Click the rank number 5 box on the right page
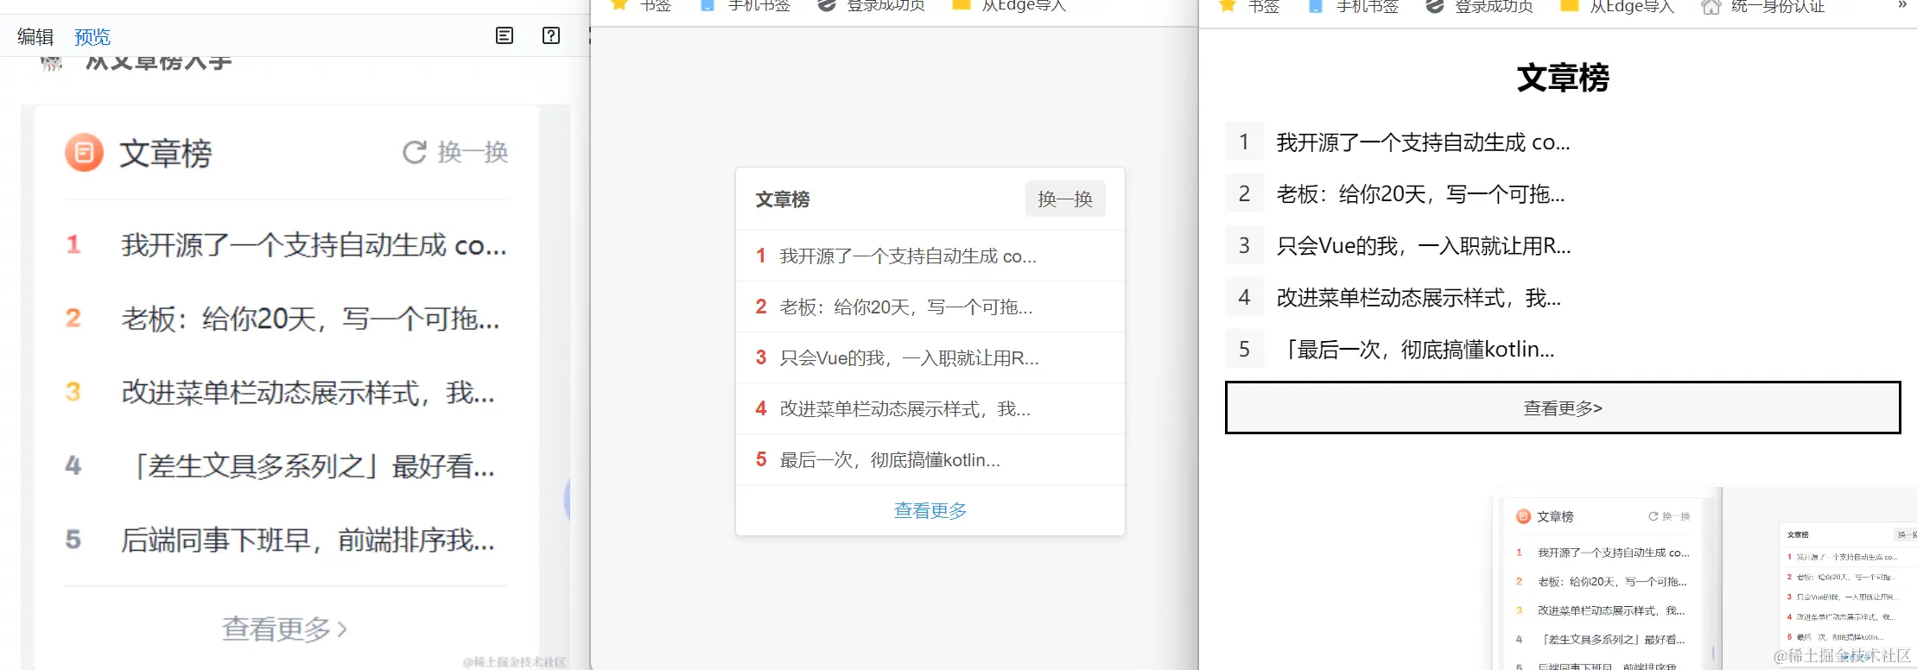 click(1244, 349)
